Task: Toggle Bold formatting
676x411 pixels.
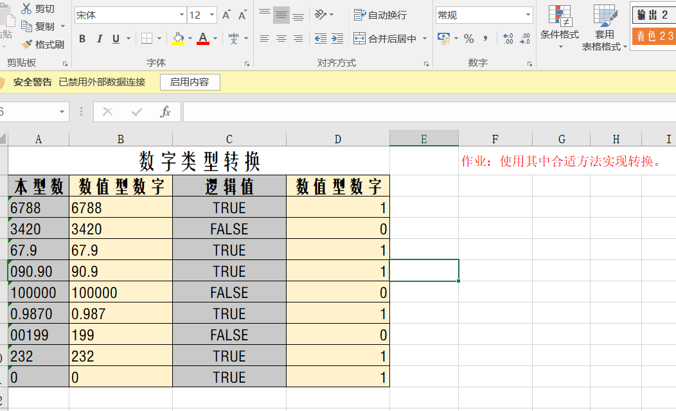Action: coord(82,39)
